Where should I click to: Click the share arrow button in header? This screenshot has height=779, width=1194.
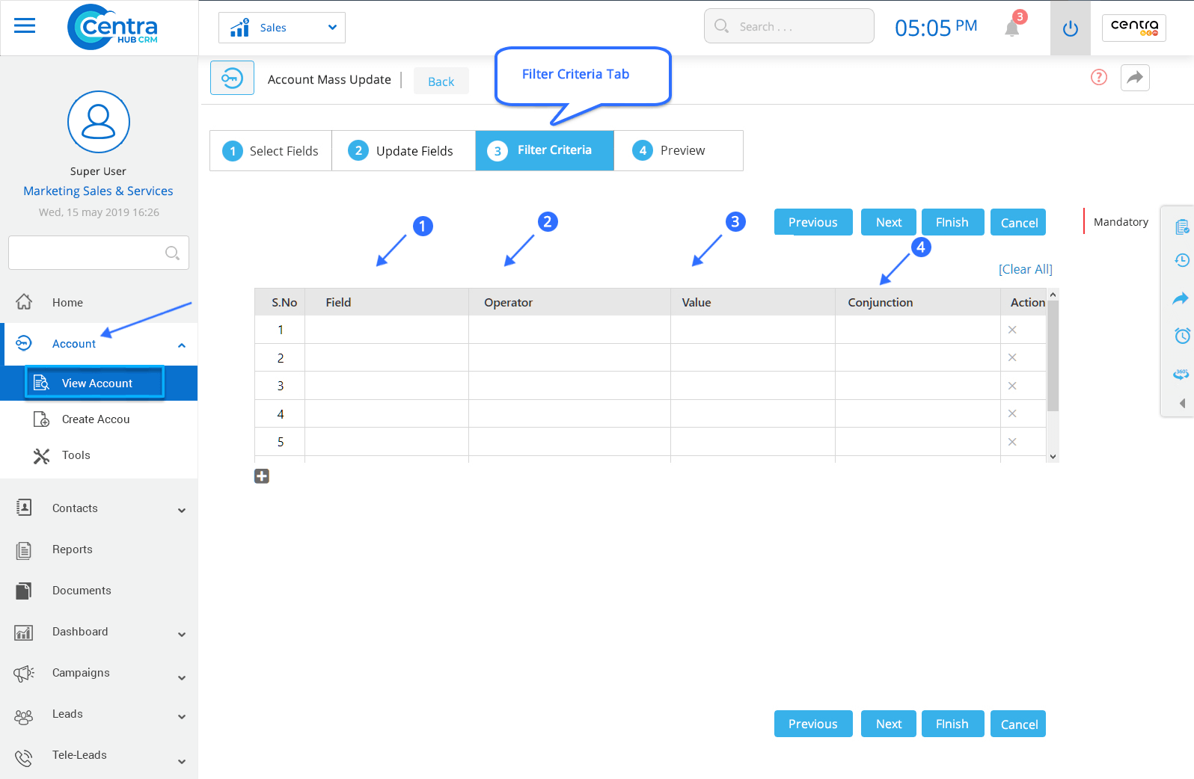(1135, 78)
